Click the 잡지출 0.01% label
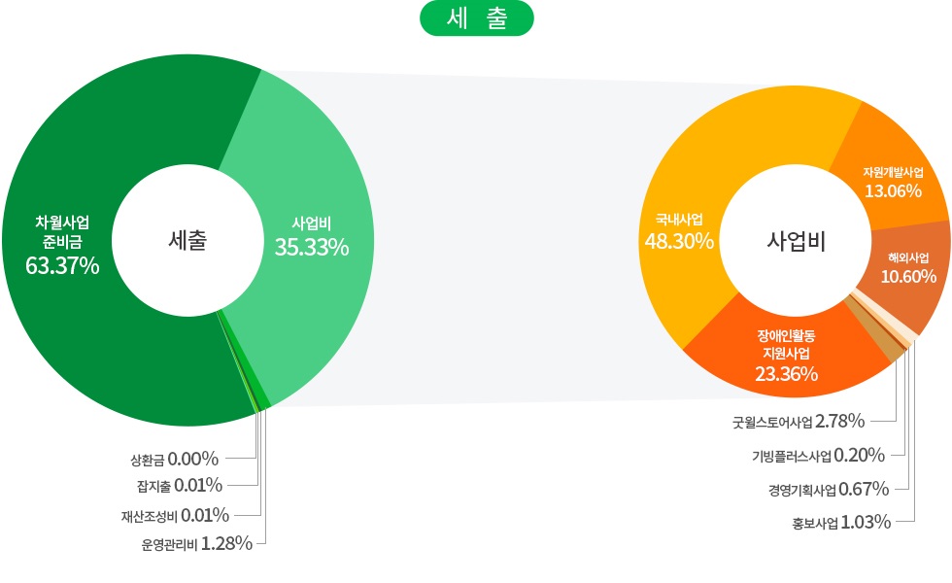The width and height of the screenshot is (952, 583). pos(180,485)
